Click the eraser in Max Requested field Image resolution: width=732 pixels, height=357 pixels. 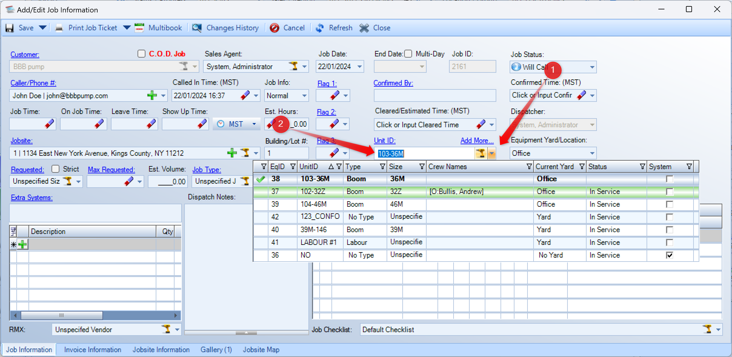click(x=129, y=182)
